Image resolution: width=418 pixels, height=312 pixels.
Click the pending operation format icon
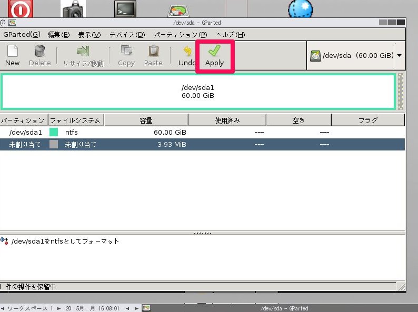pyautogui.click(x=4, y=240)
